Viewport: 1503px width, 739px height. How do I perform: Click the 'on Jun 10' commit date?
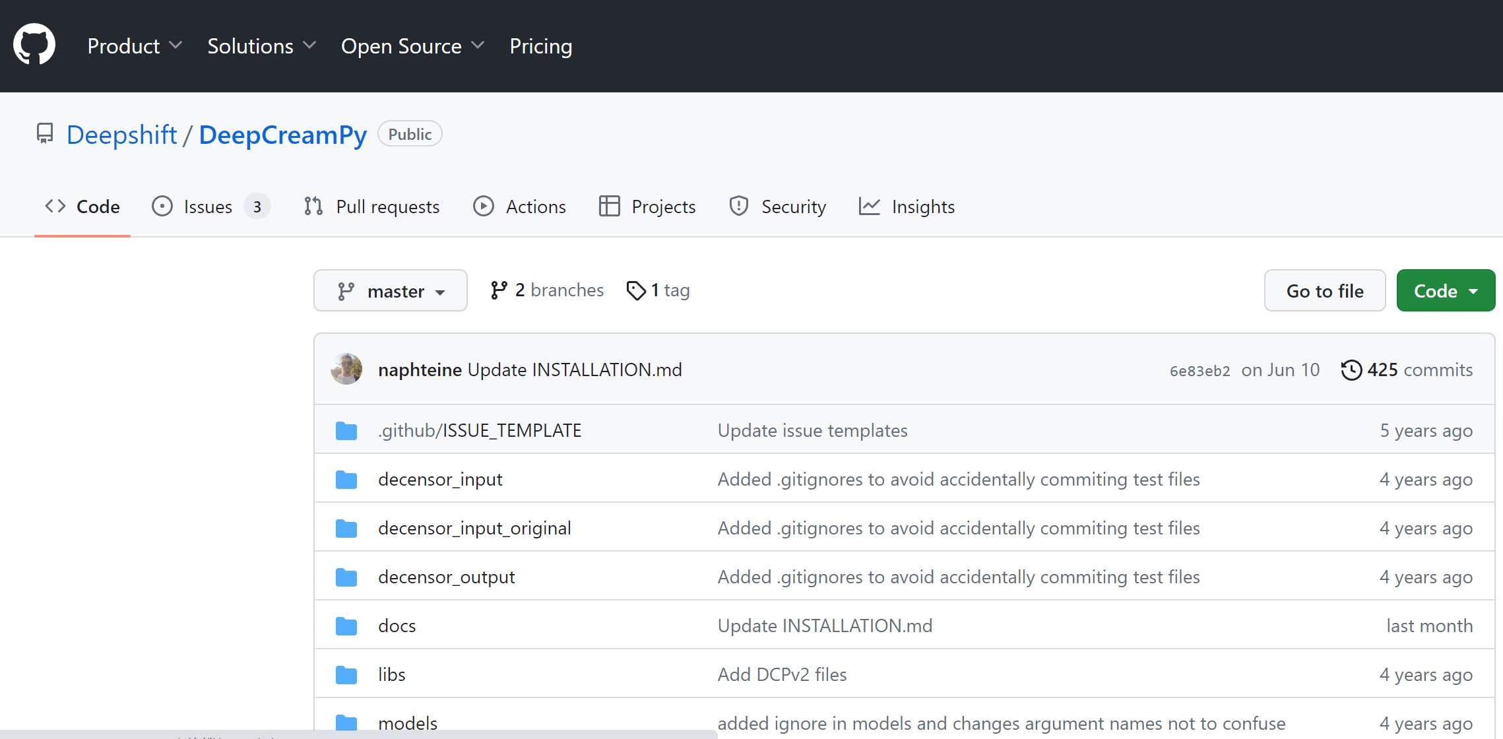1281,369
